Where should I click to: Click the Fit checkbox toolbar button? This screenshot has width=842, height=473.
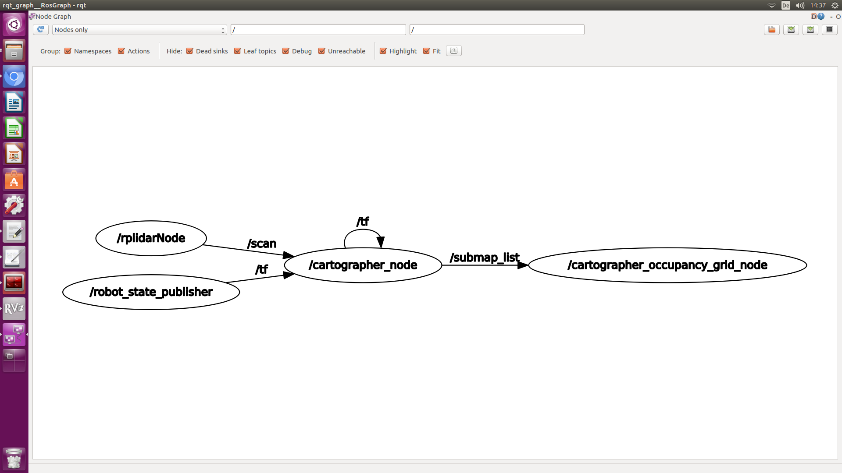point(427,51)
